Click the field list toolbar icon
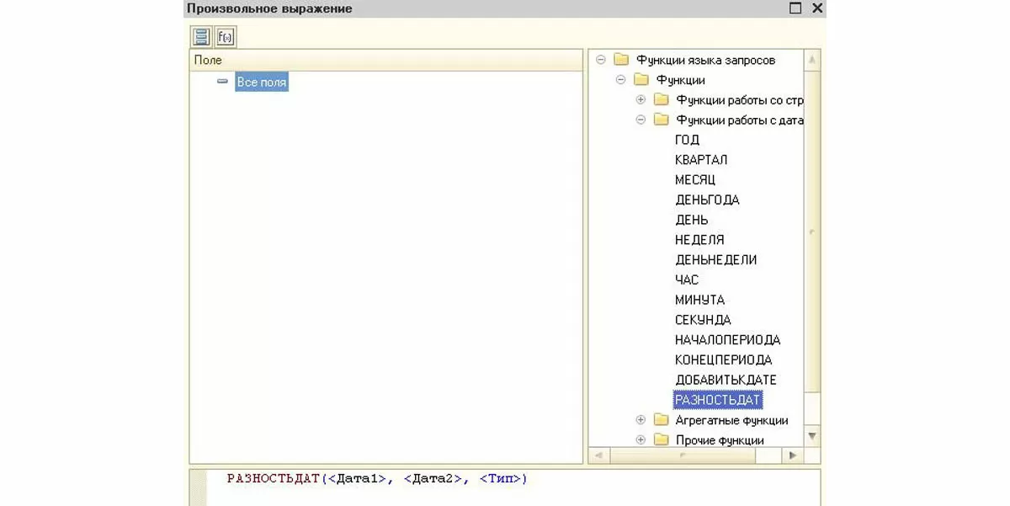 pos(201,37)
